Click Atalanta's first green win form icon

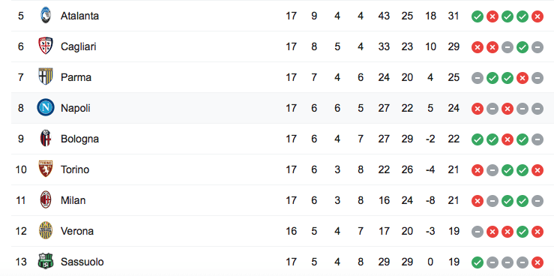(x=478, y=16)
